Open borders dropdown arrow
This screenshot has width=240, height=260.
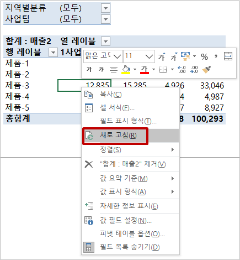click(172, 70)
